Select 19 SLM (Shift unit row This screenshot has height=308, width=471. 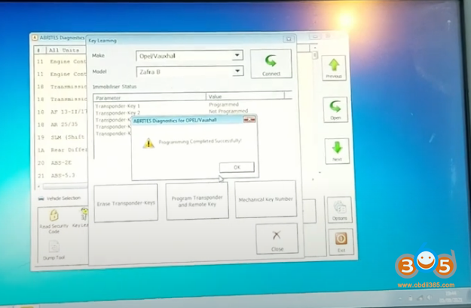pos(61,137)
